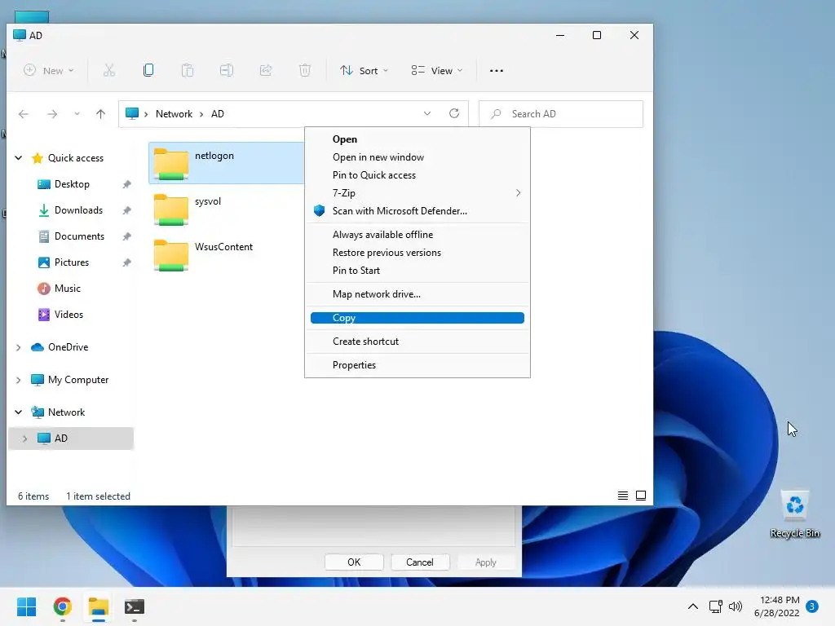Click the network tray icon
The width and height of the screenshot is (835, 626).
pos(716,606)
